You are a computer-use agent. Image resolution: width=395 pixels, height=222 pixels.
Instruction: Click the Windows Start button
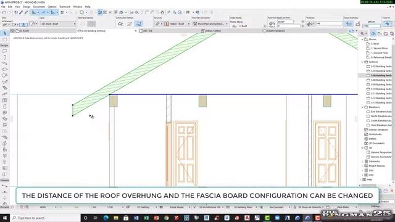4,218
